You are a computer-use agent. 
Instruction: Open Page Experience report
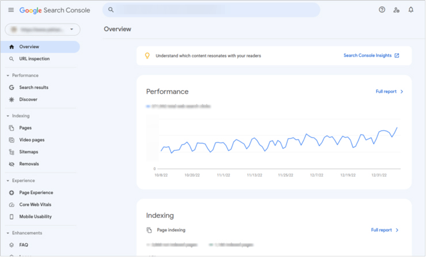[36, 193]
